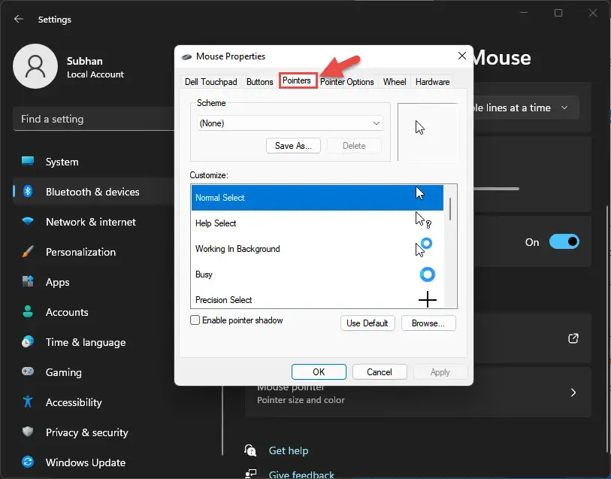Expand Mouse pointer settings chevron
611x479 pixels.
point(573,392)
